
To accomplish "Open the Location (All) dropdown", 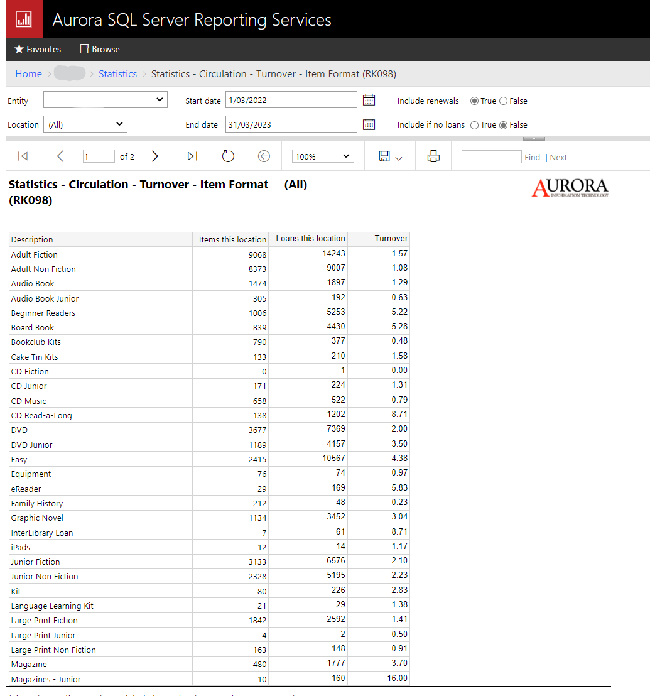I will [85, 124].
